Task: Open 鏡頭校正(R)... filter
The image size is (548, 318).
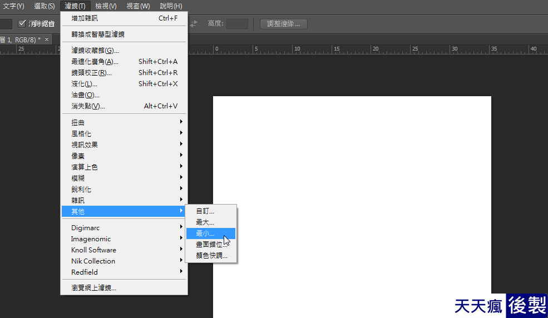Action: point(124,73)
